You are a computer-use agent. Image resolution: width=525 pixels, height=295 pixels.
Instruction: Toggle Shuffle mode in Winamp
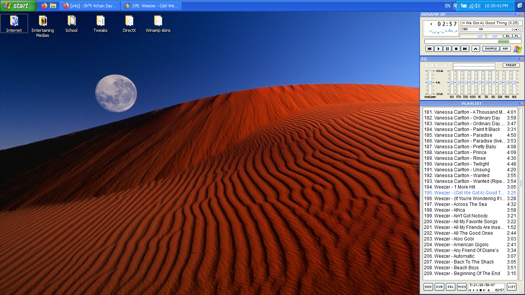491,49
